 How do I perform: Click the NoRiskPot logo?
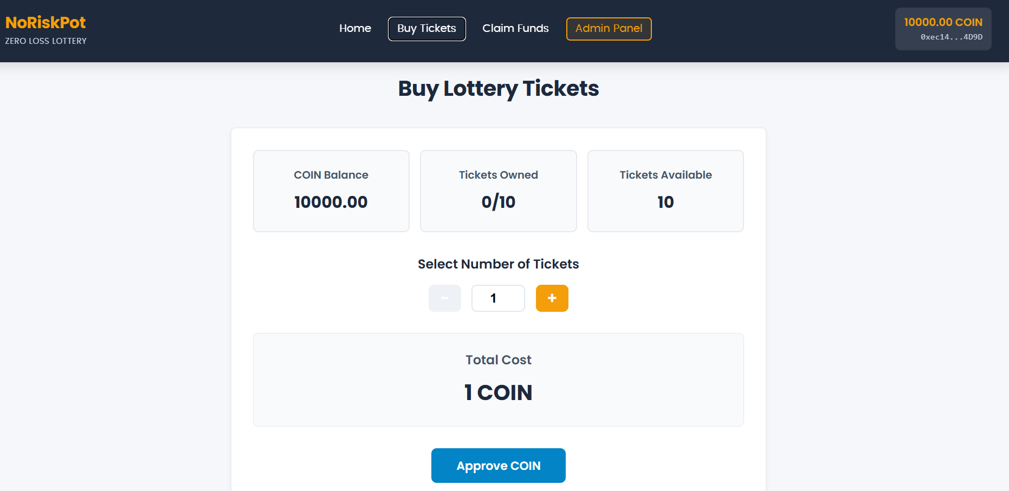click(46, 23)
